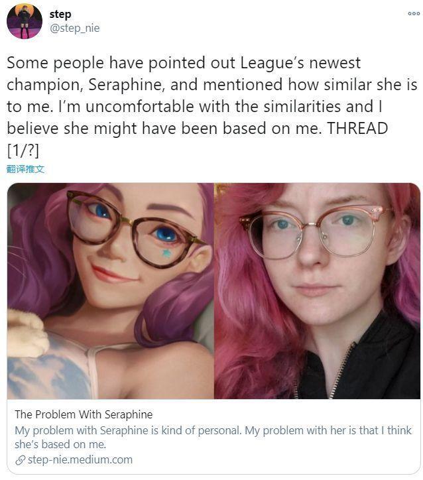Click step's round profile avatar
The image size is (423, 480).
coord(25,21)
